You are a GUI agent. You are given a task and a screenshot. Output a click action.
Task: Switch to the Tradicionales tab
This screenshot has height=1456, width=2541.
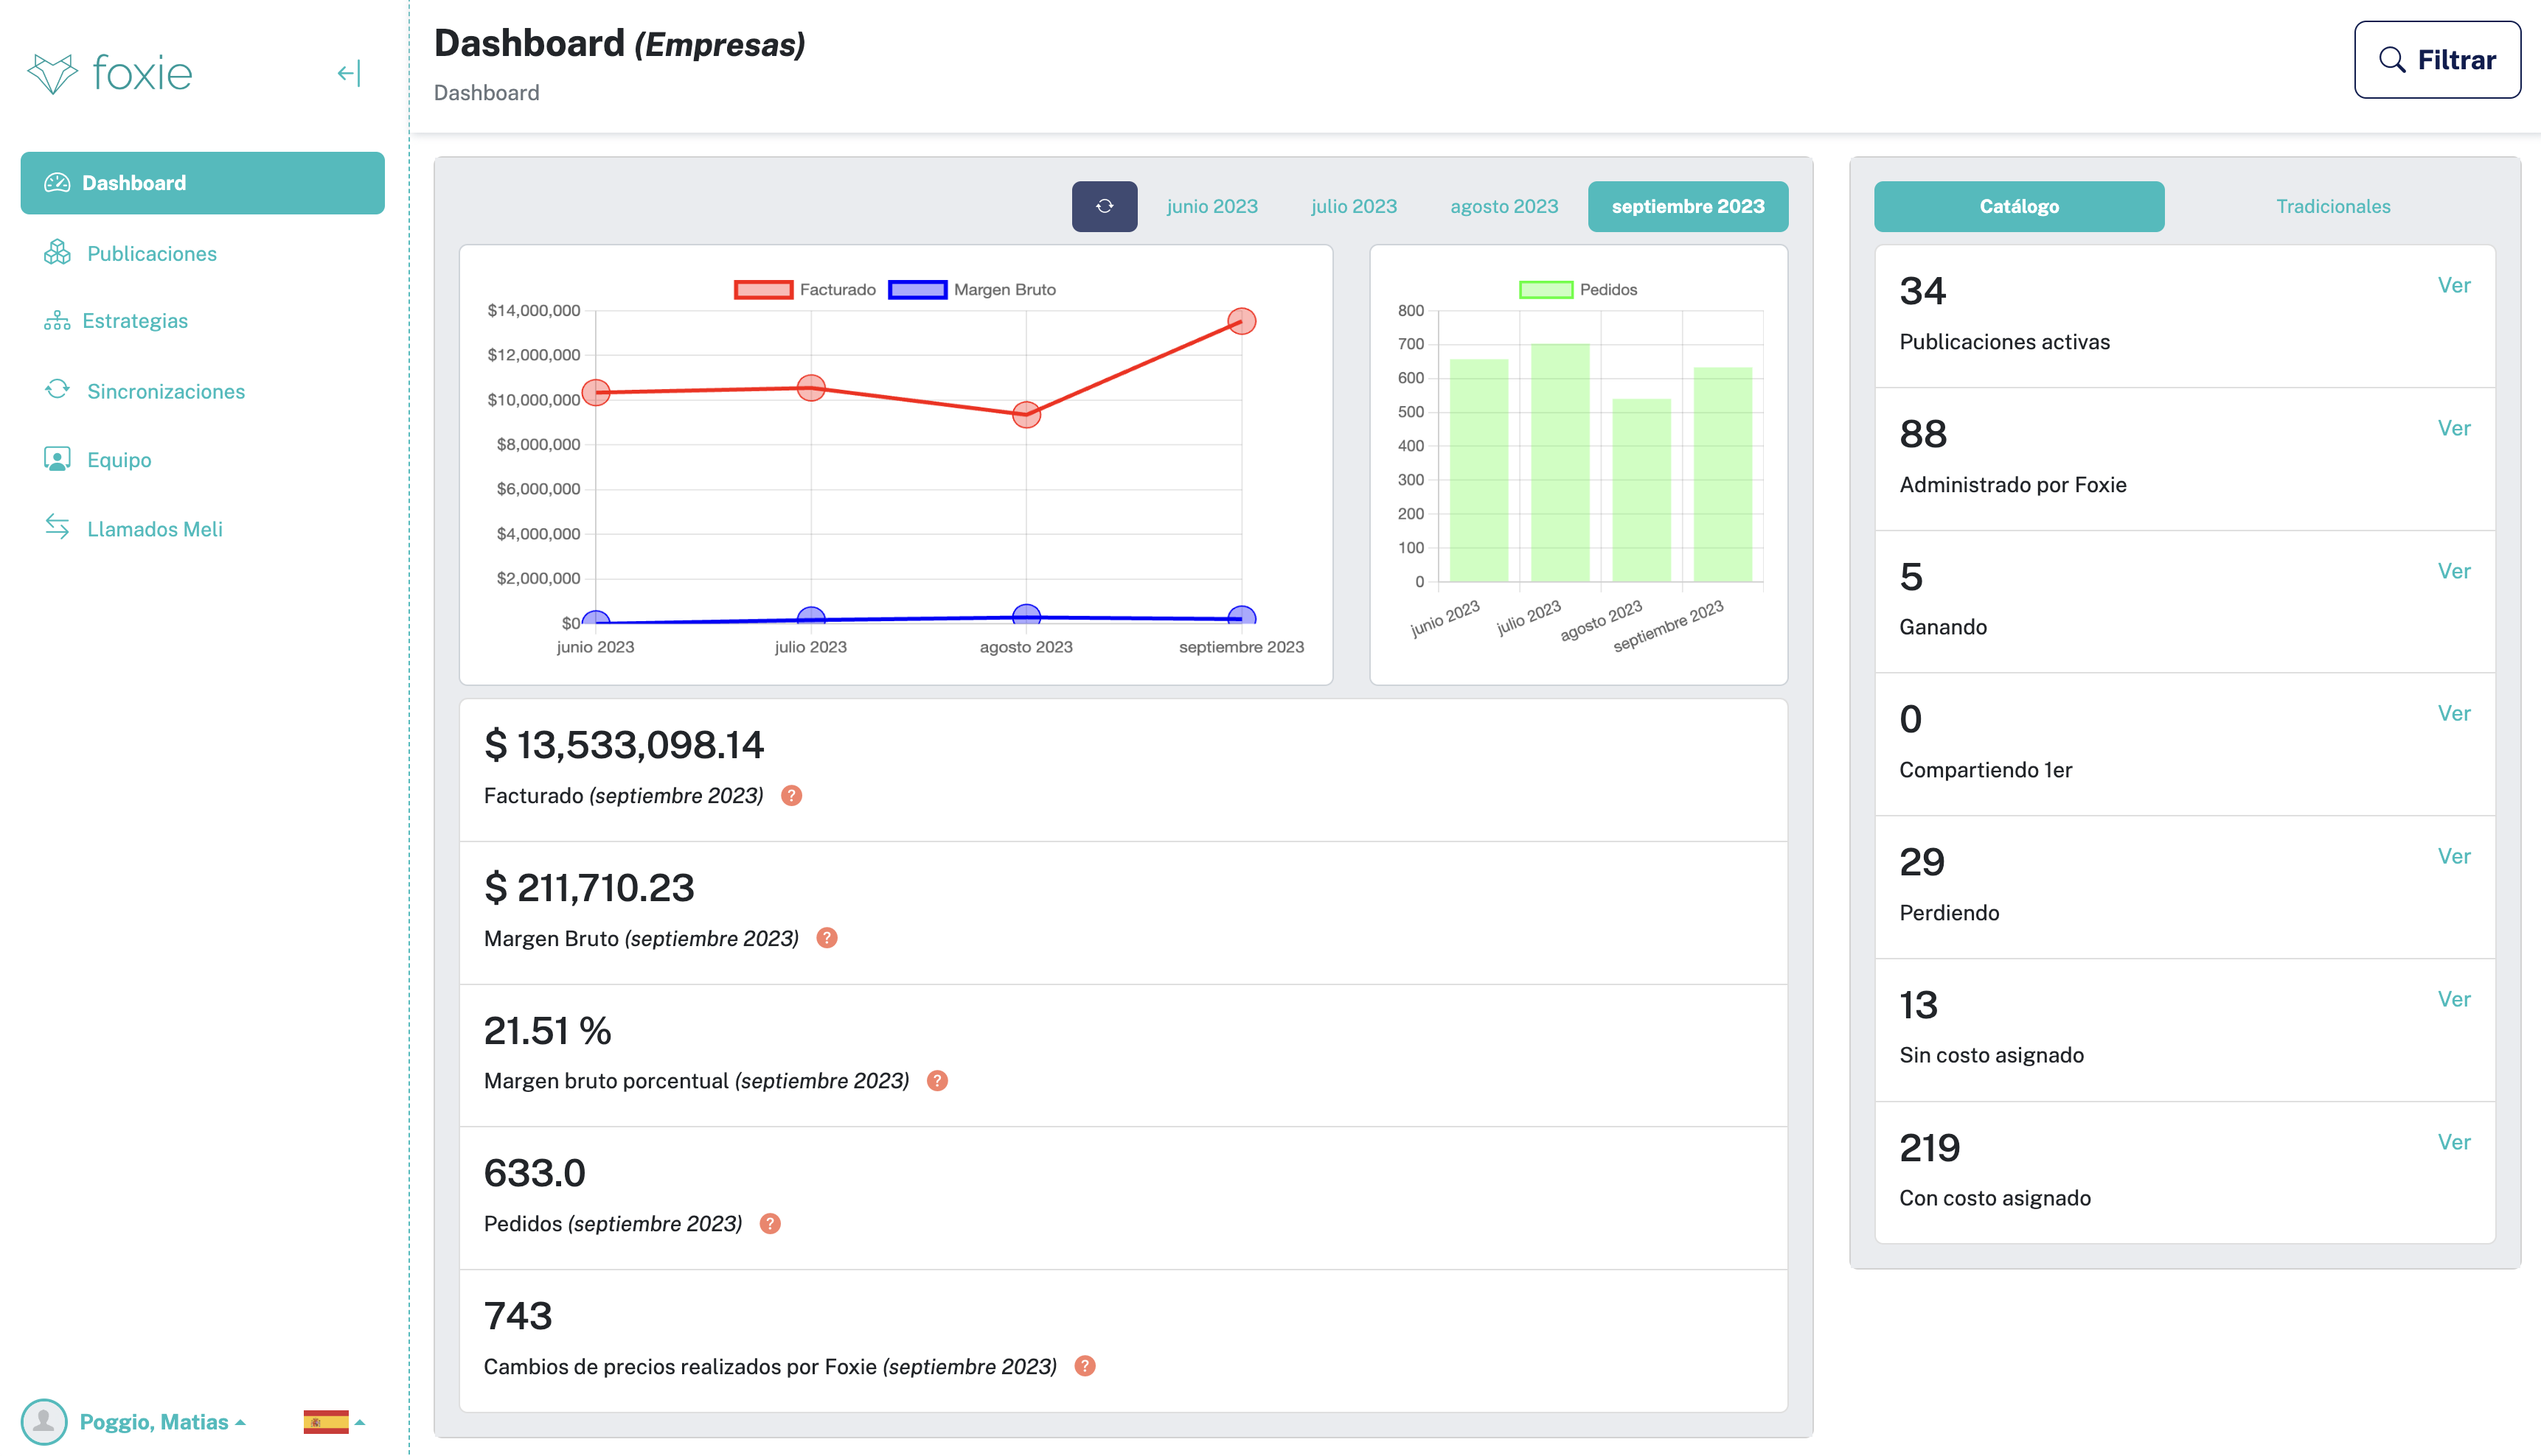pos(2333,206)
